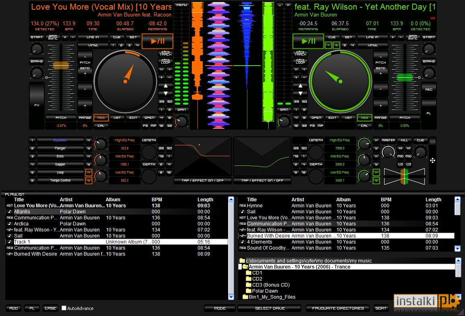Click the start-speed knob below orange START
This screenshot has height=316, width=465.
coord(37,49)
